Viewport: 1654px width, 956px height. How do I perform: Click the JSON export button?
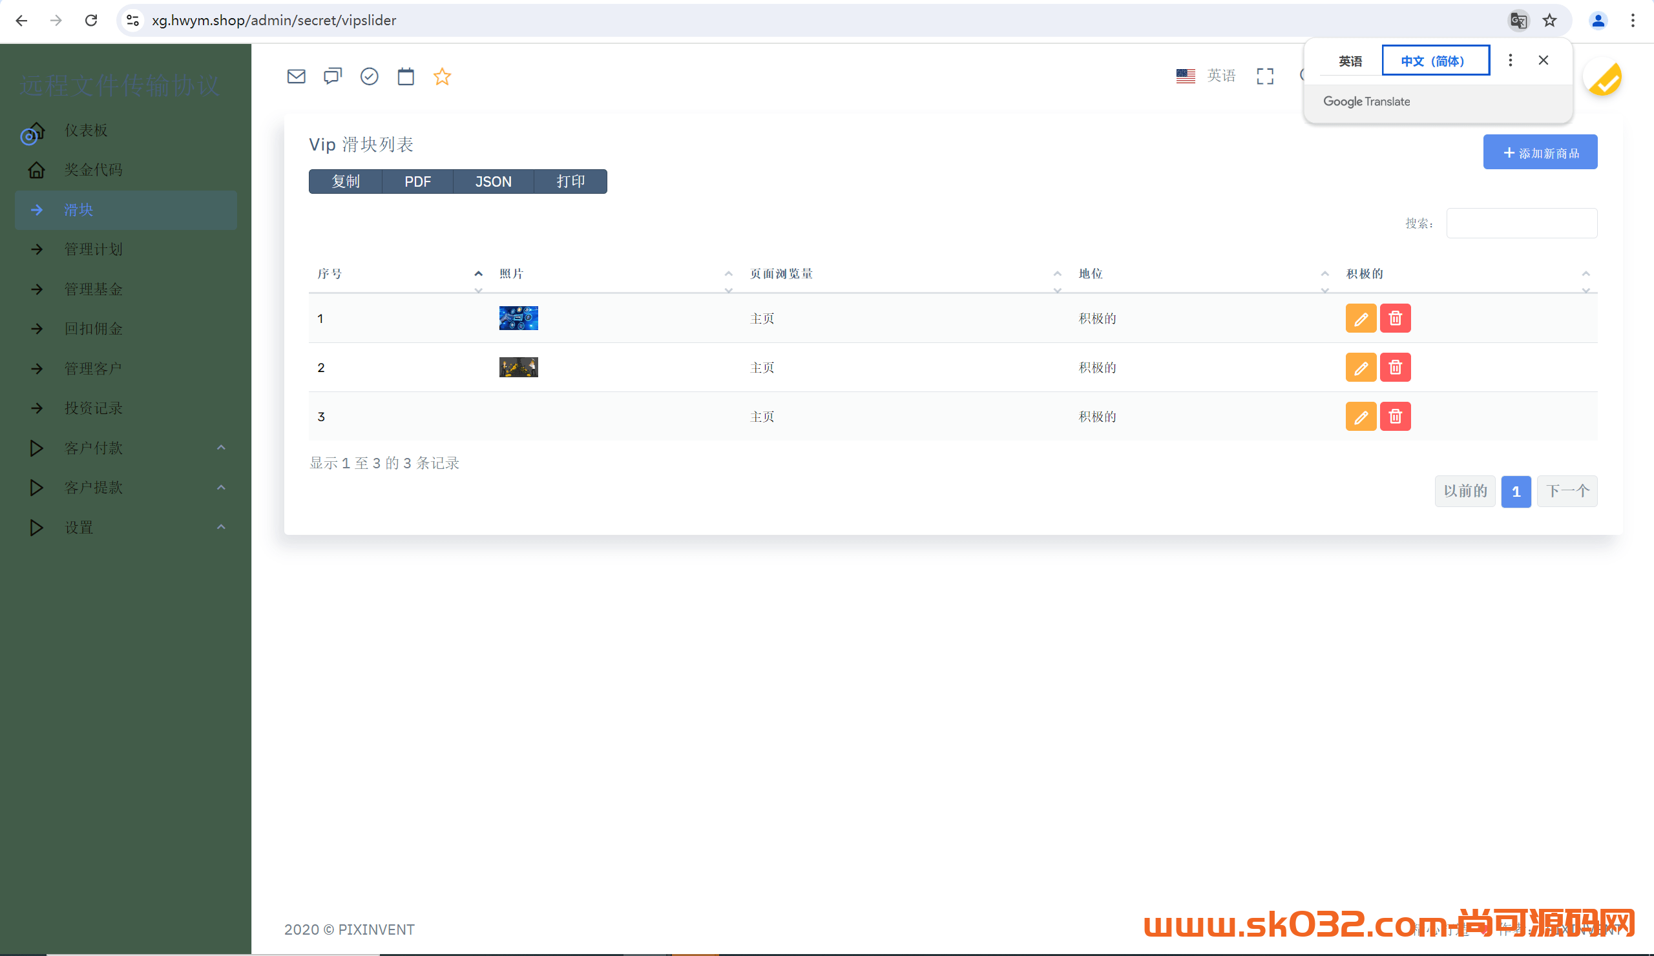pos(493,182)
